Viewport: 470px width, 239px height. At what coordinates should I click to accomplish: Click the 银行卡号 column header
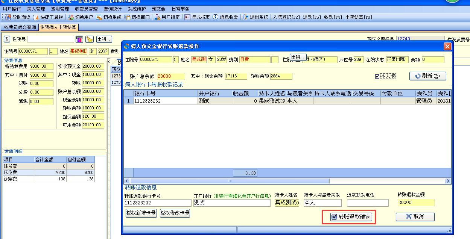[166, 94]
